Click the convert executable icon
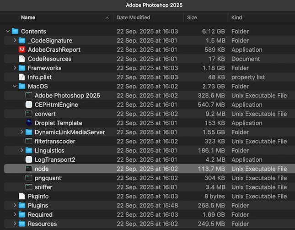The height and width of the screenshot is (230, 295). point(29,114)
